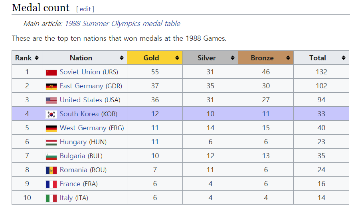
Task: Open the edit link beside Medal count
Action: pos(85,9)
